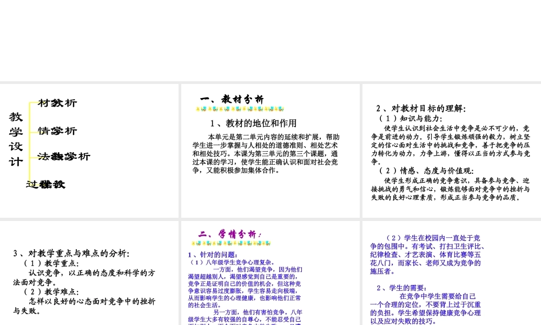Click the paragraph beginning 在竞争中学生需要给自己
The height and width of the screenshot is (325, 541).
[425, 309]
